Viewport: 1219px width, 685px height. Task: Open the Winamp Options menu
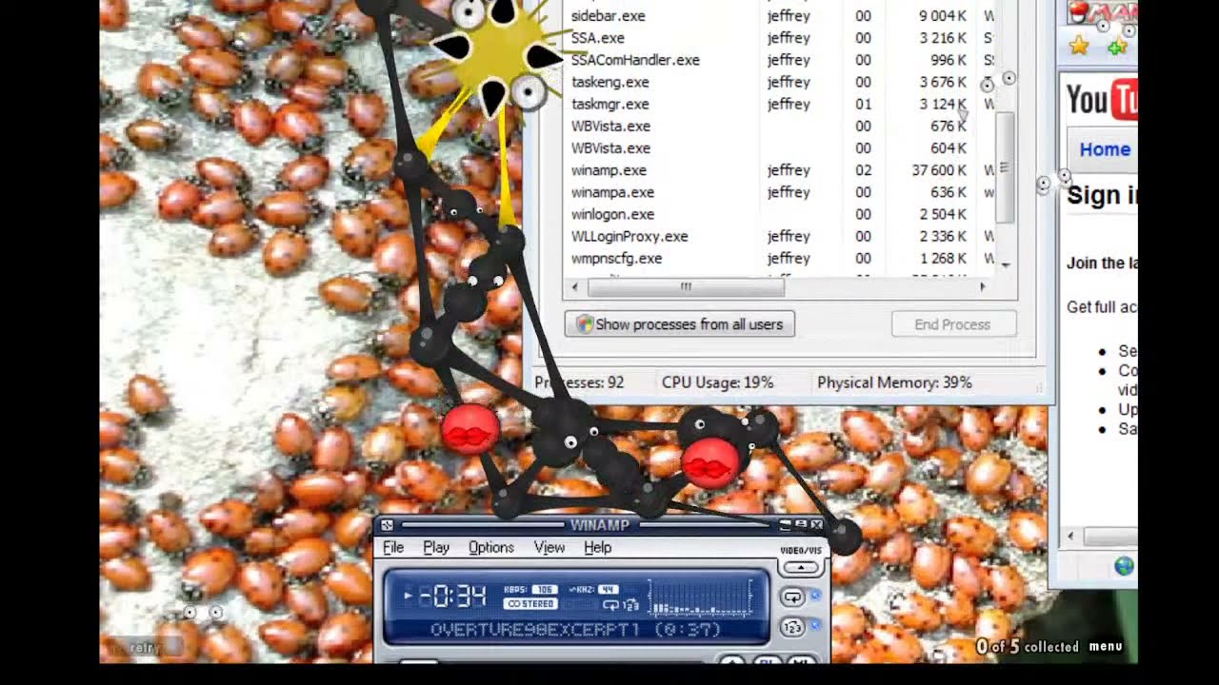pyautogui.click(x=491, y=547)
